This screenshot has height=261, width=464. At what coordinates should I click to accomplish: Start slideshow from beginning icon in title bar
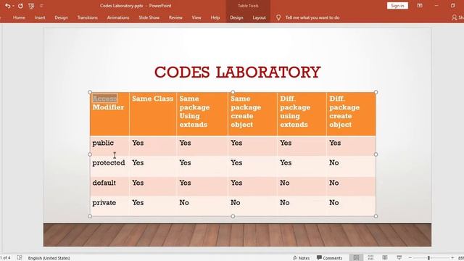point(31,6)
